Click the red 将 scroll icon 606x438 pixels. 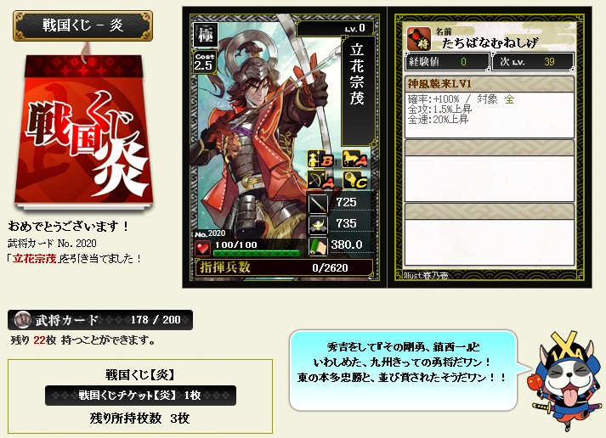pos(419,39)
